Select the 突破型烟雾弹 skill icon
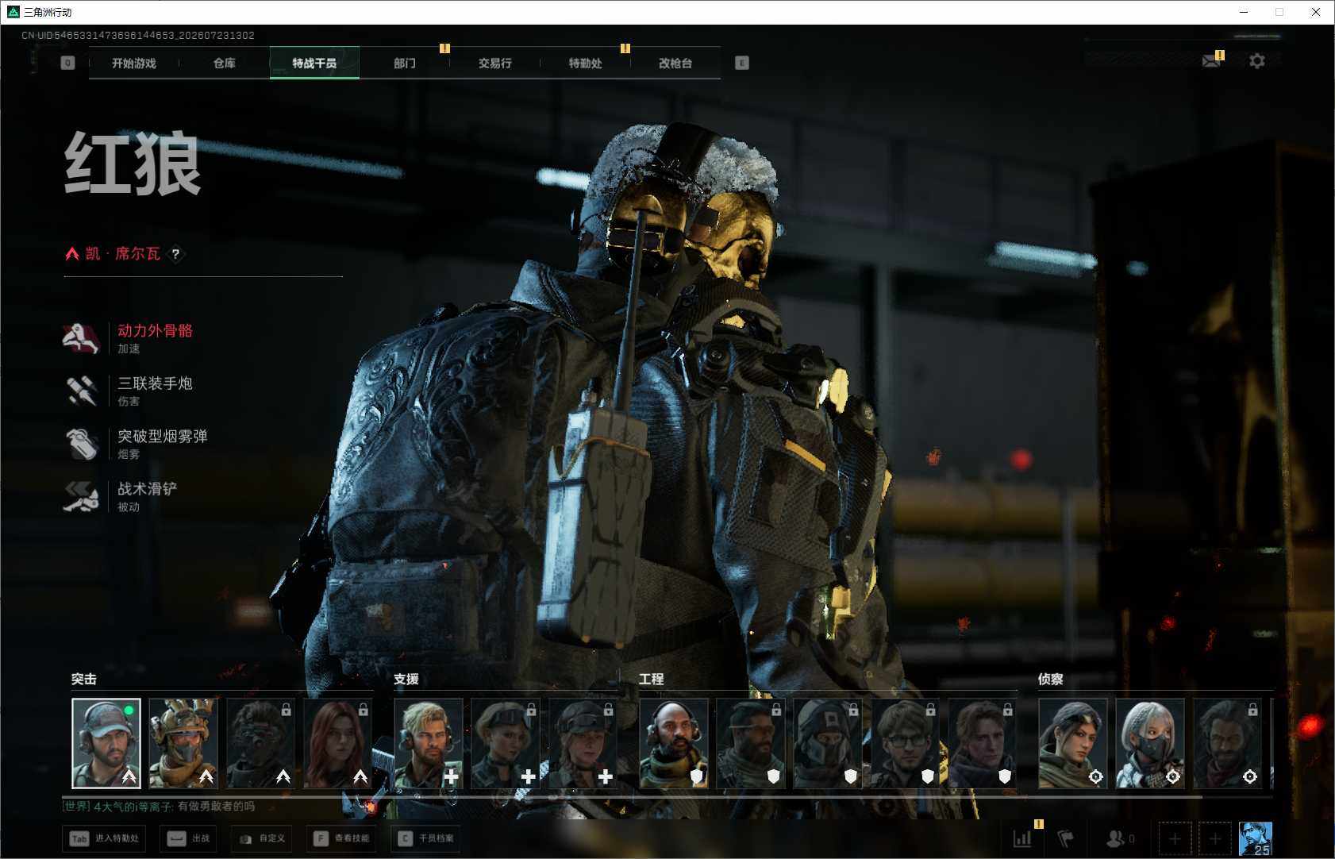 81,444
